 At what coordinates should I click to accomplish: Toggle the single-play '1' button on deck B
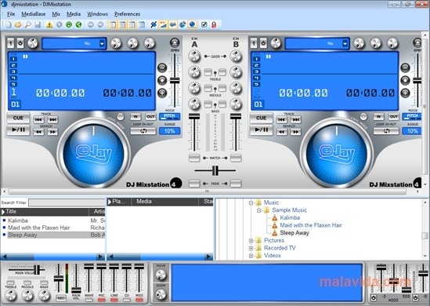click(254, 43)
